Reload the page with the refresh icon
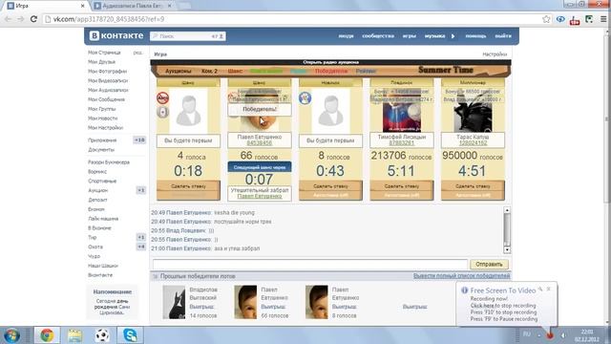Image resolution: width=611 pixels, height=344 pixels. point(33,19)
